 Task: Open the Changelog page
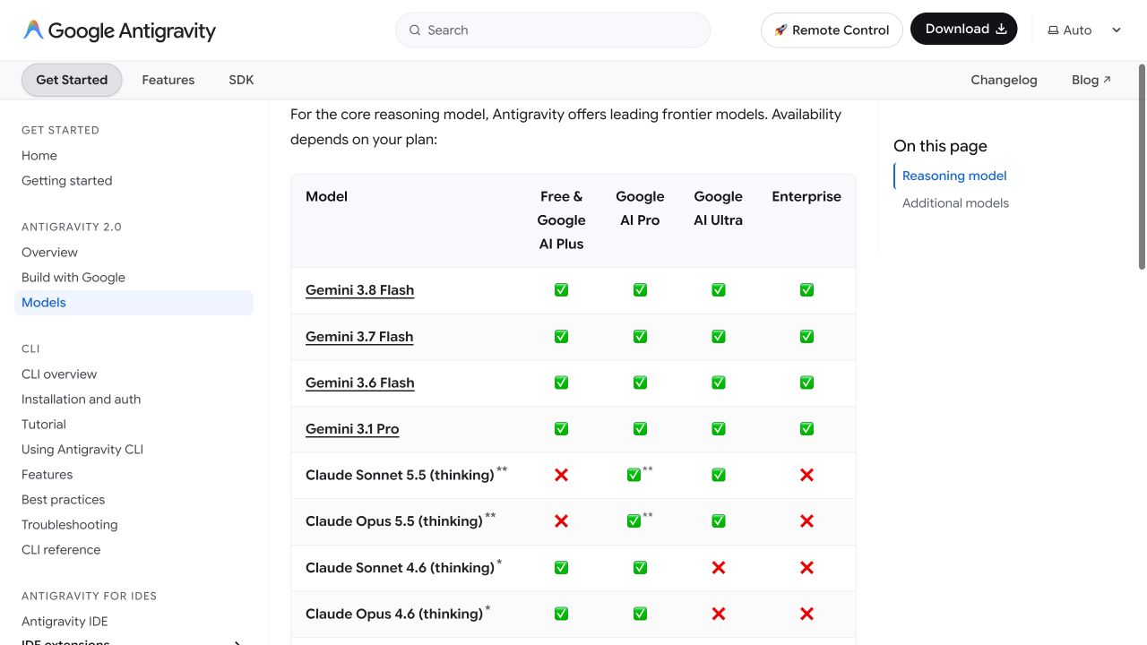tap(1004, 80)
